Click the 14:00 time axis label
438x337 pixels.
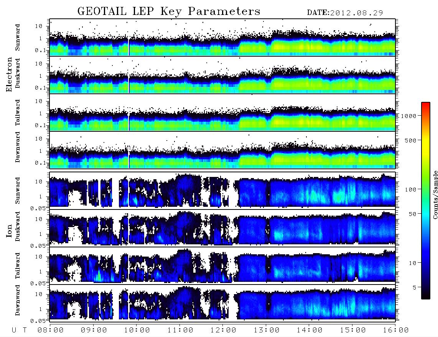(310, 330)
